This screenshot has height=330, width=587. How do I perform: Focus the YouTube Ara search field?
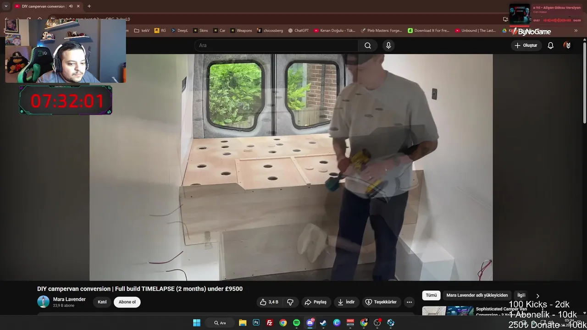(276, 45)
